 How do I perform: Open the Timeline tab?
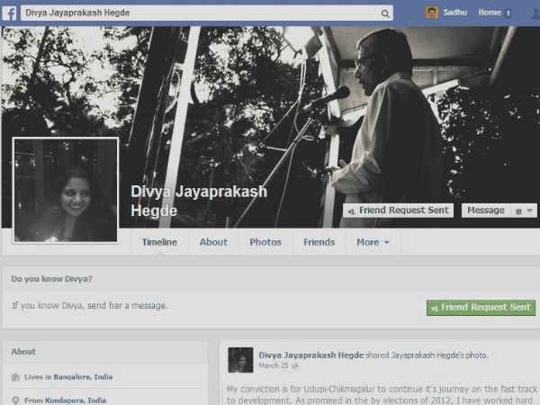(x=158, y=242)
